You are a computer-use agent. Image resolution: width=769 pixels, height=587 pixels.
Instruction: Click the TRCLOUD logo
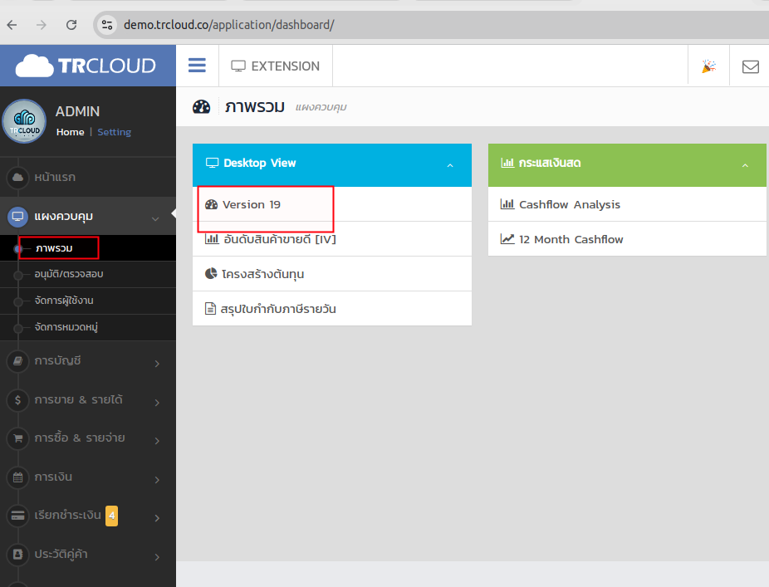(x=86, y=66)
